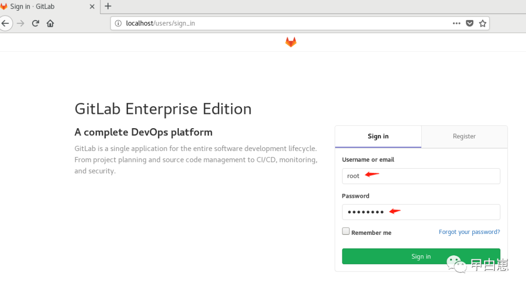The height and width of the screenshot is (288, 526).
Task: Open the browser home page icon
Action: [x=50, y=23]
